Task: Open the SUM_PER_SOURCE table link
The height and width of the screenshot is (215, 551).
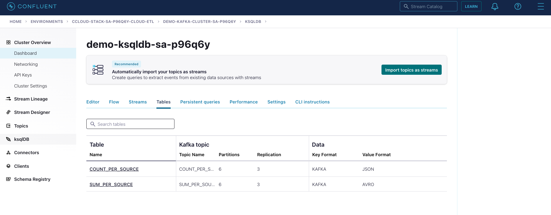Action: [x=111, y=185]
